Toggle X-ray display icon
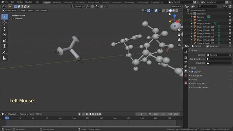 (163, 11)
